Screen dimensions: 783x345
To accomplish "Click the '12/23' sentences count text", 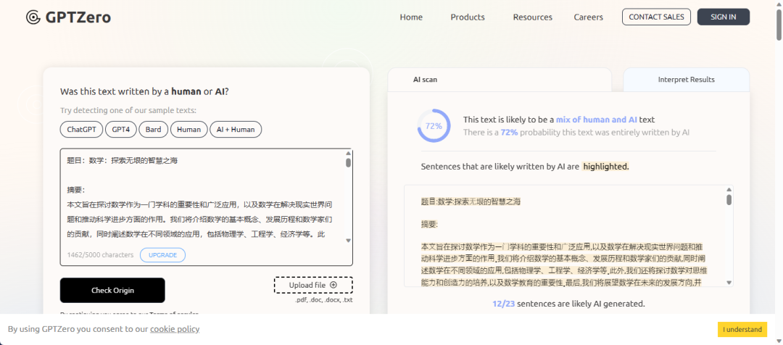I will (x=503, y=304).
